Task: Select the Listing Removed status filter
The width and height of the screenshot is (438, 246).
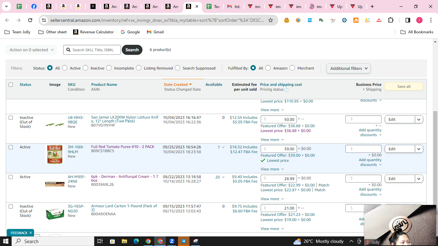Action: tap(139, 68)
